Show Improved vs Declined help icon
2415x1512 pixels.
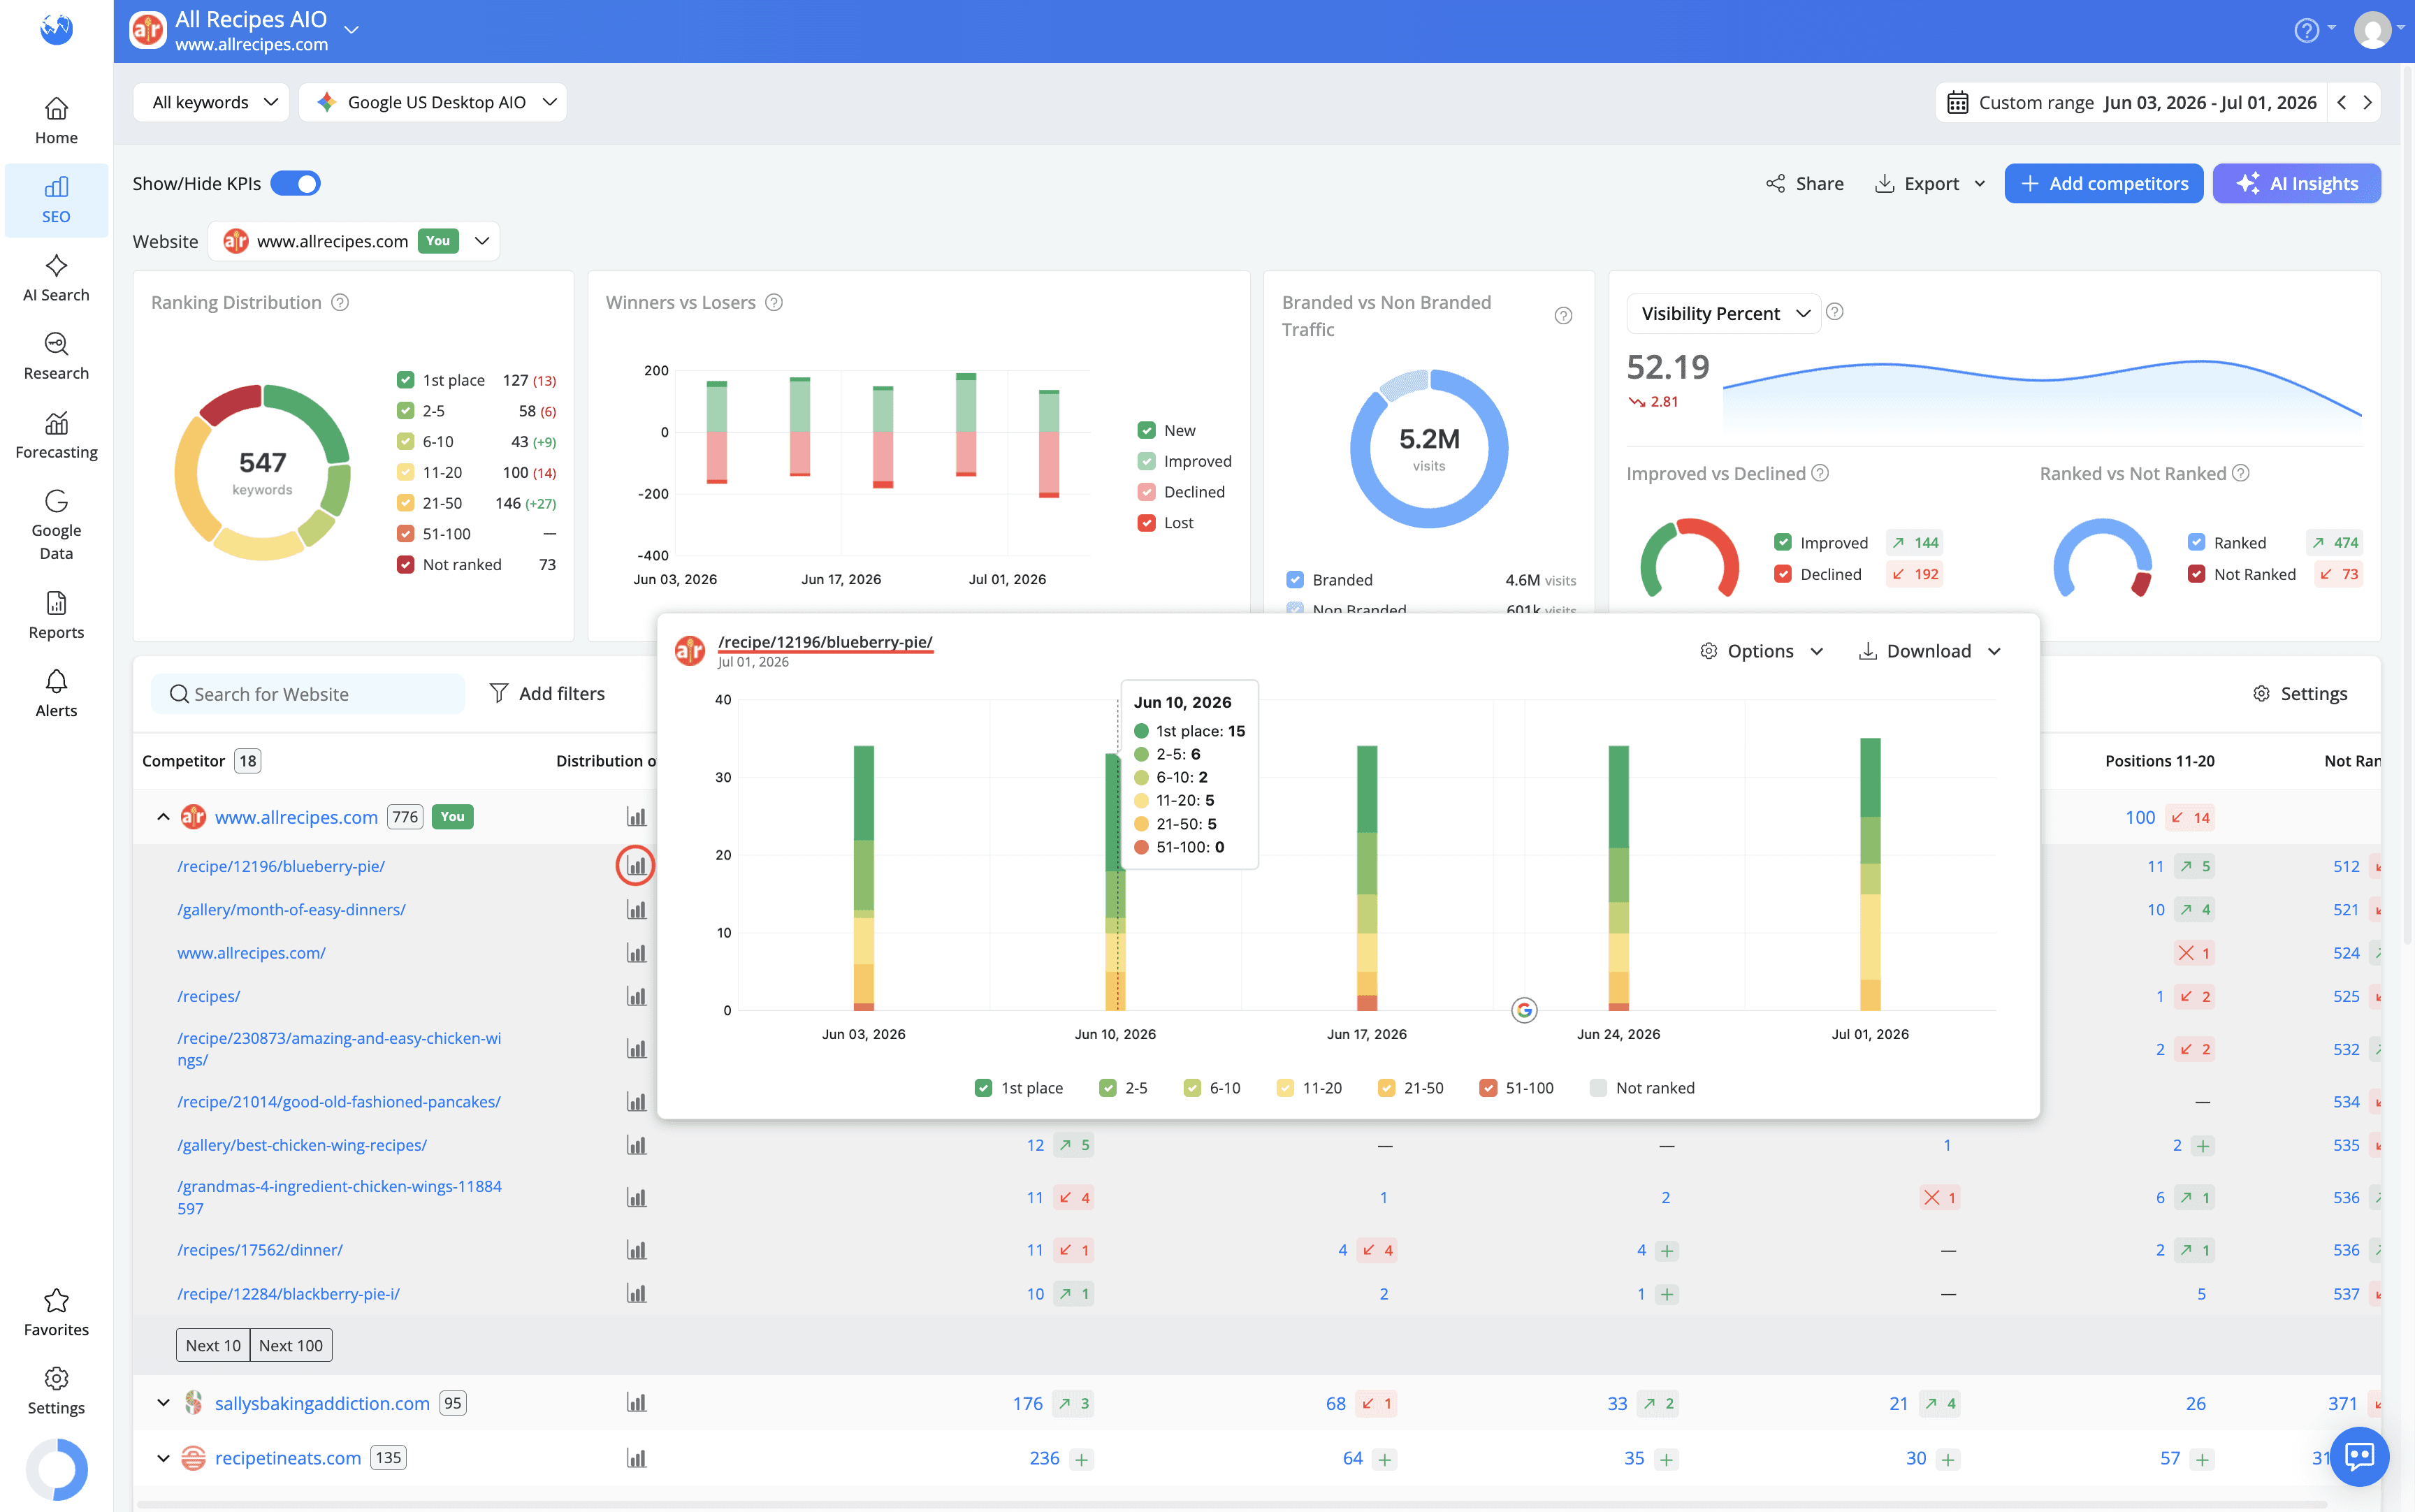pyautogui.click(x=1821, y=473)
